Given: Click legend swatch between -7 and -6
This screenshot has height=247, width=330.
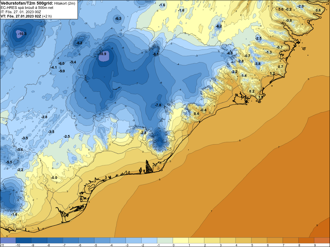Looking at the screenshot, I should [71, 240].
